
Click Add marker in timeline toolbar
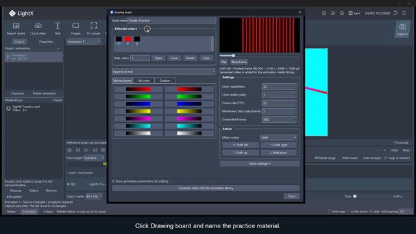(350, 158)
